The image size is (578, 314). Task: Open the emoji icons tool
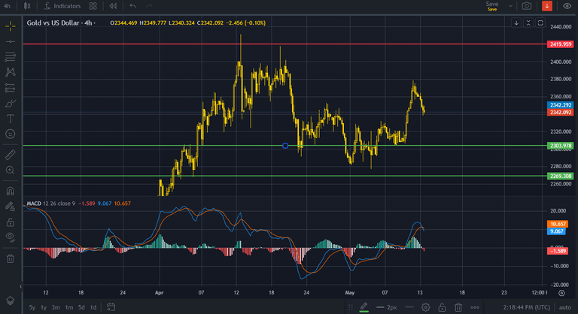click(x=11, y=134)
